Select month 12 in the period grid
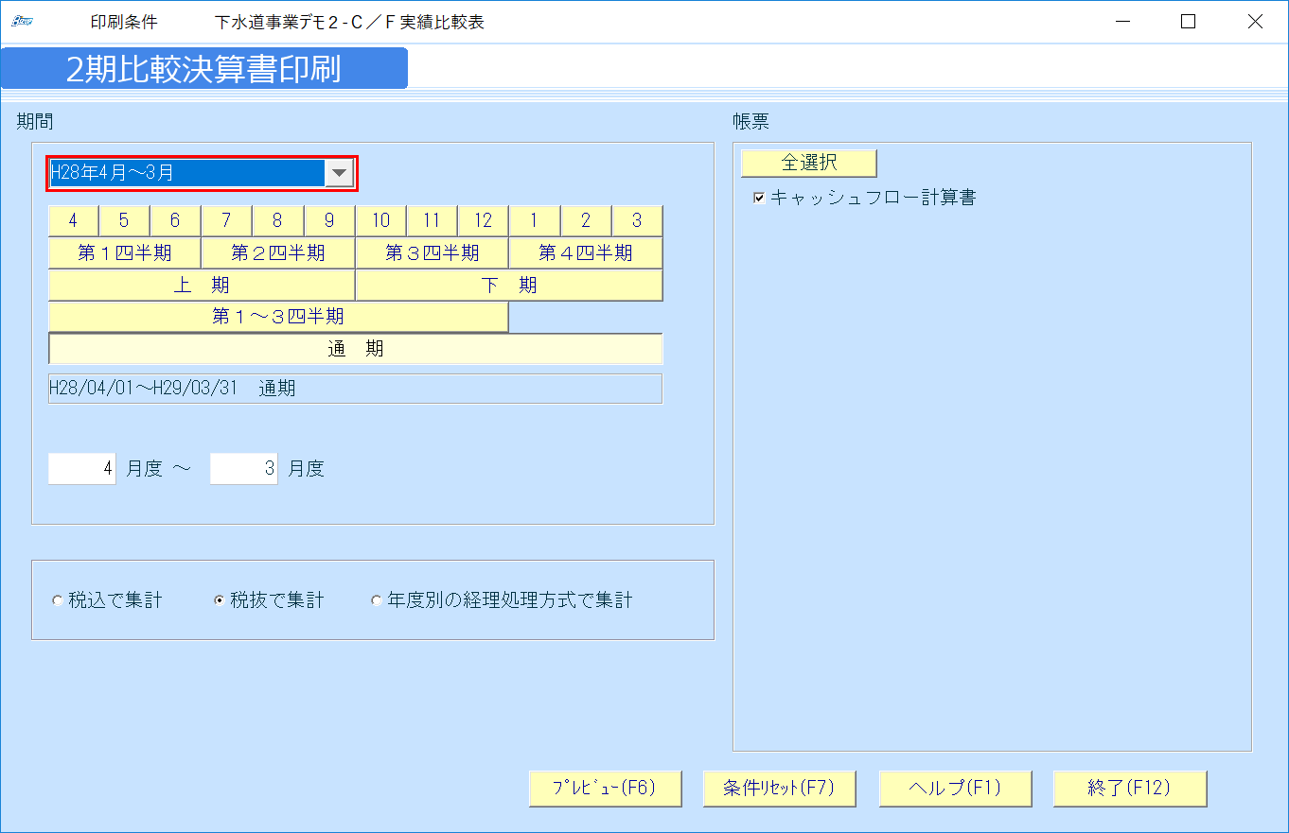Image resolution: width=1289 pixels, height=833 pixels. tap(483, 220)
